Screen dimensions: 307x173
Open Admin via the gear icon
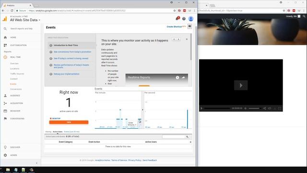click(5, 155)
